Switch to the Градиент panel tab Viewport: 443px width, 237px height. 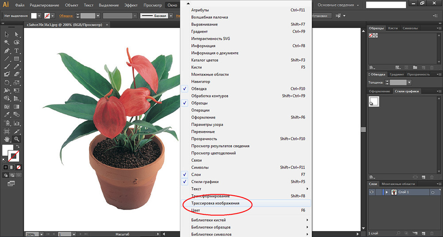pyautogui.click(x=396, y=75)
